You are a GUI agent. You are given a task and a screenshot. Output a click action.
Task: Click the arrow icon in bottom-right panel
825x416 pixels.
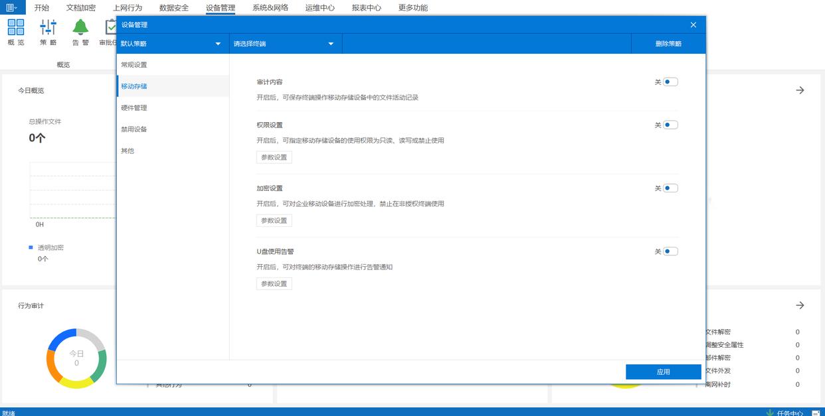click(800, 305)
